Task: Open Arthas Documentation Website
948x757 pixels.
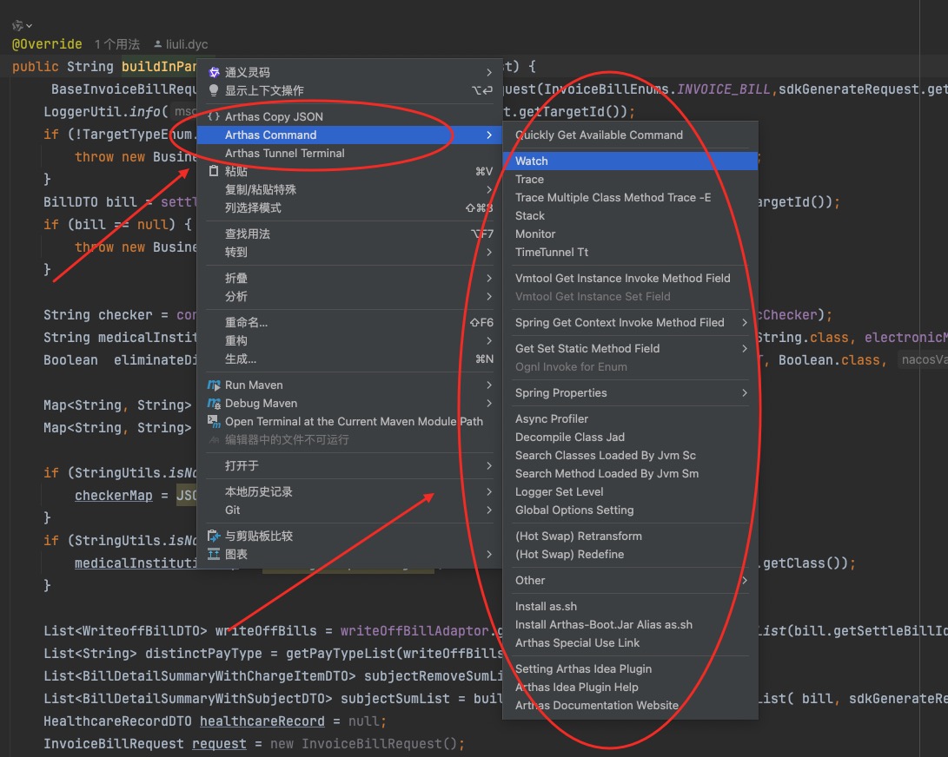Action: click(630, 705)
